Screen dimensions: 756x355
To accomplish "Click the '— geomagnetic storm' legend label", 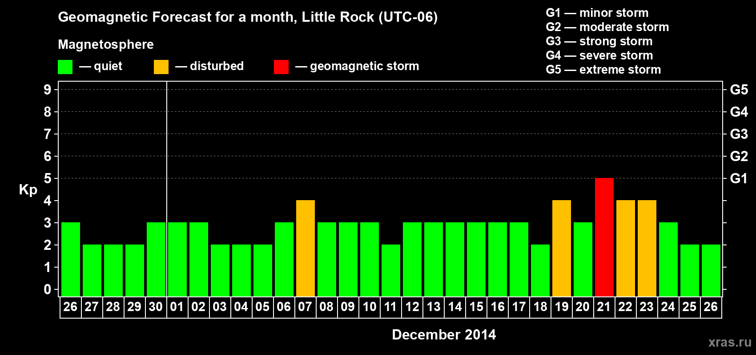I will [x=357, y=66].
